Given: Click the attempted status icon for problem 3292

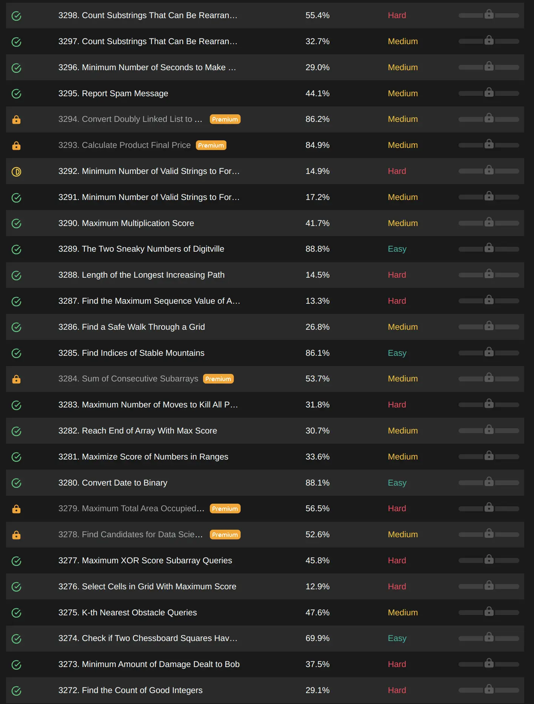Looking at the screenshot, I should pos(16,172).
